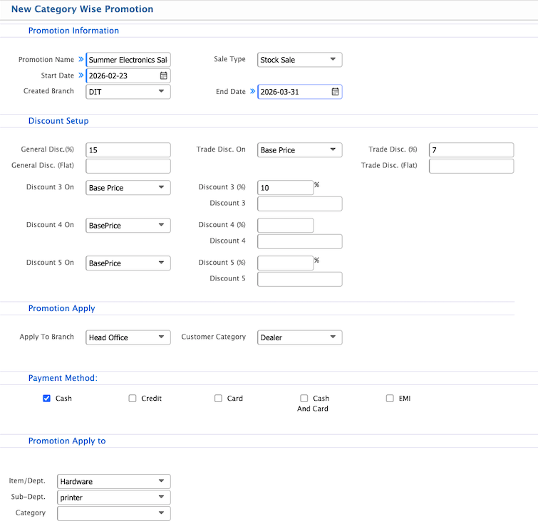The image size is (538, 526).
Task: Select the Customer Category dropdown
Action: pos(299,337)
